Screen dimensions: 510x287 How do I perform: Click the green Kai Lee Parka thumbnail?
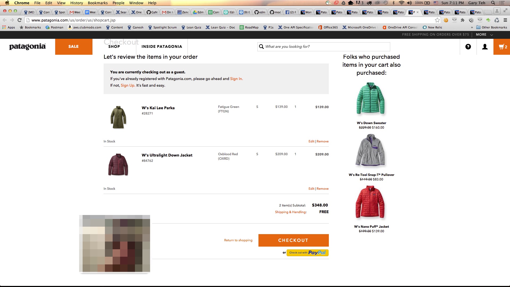(118, 117)
